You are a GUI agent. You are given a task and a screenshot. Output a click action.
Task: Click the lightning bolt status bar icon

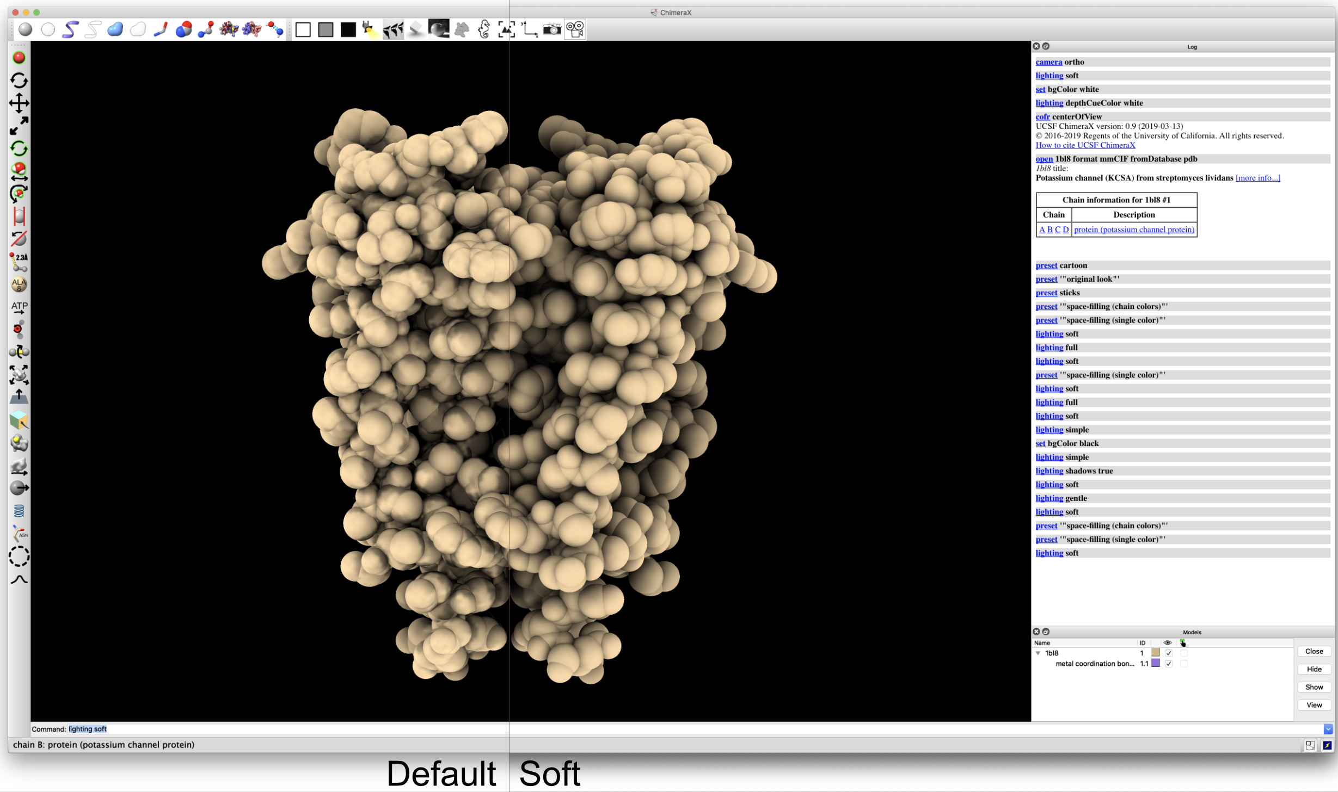tap(1327, 745)
